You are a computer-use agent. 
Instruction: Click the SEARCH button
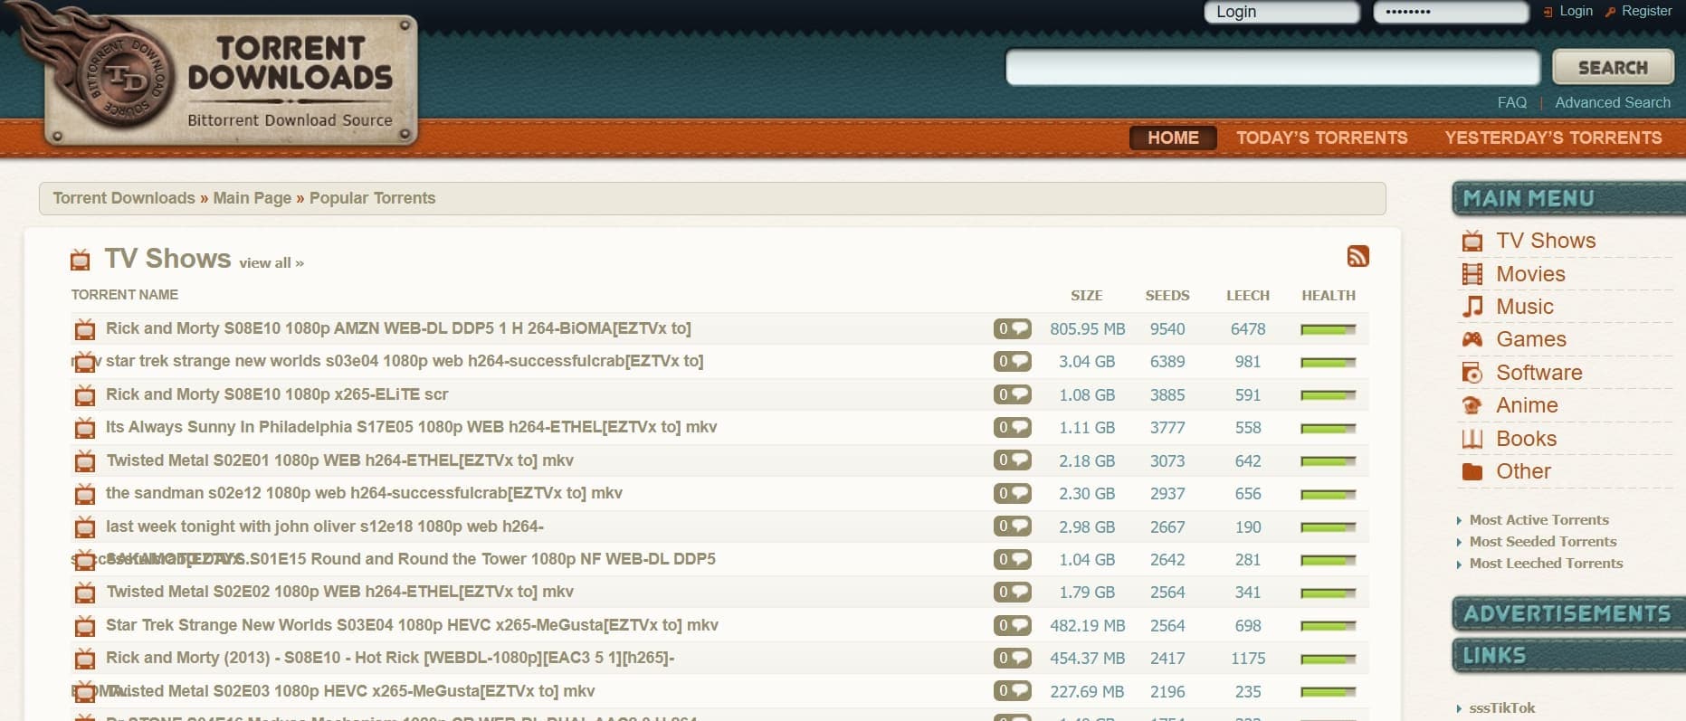(x=1613, y=68)
